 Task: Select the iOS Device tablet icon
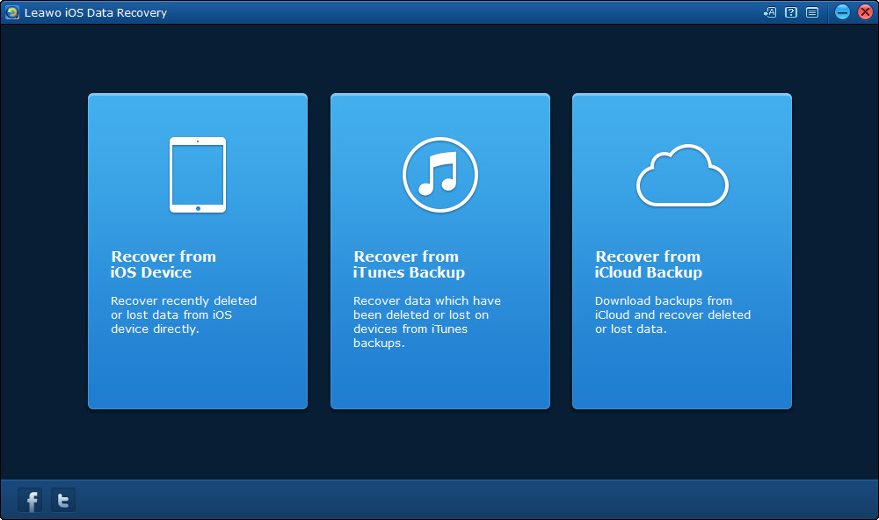[x=198, y=174]
